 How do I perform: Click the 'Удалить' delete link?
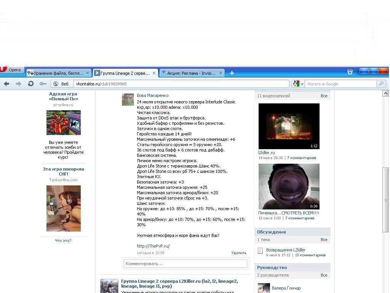(x=239, y=253)
